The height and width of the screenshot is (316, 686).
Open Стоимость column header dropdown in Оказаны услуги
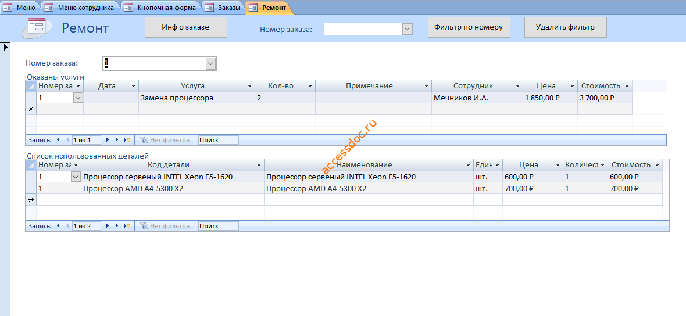627,86
